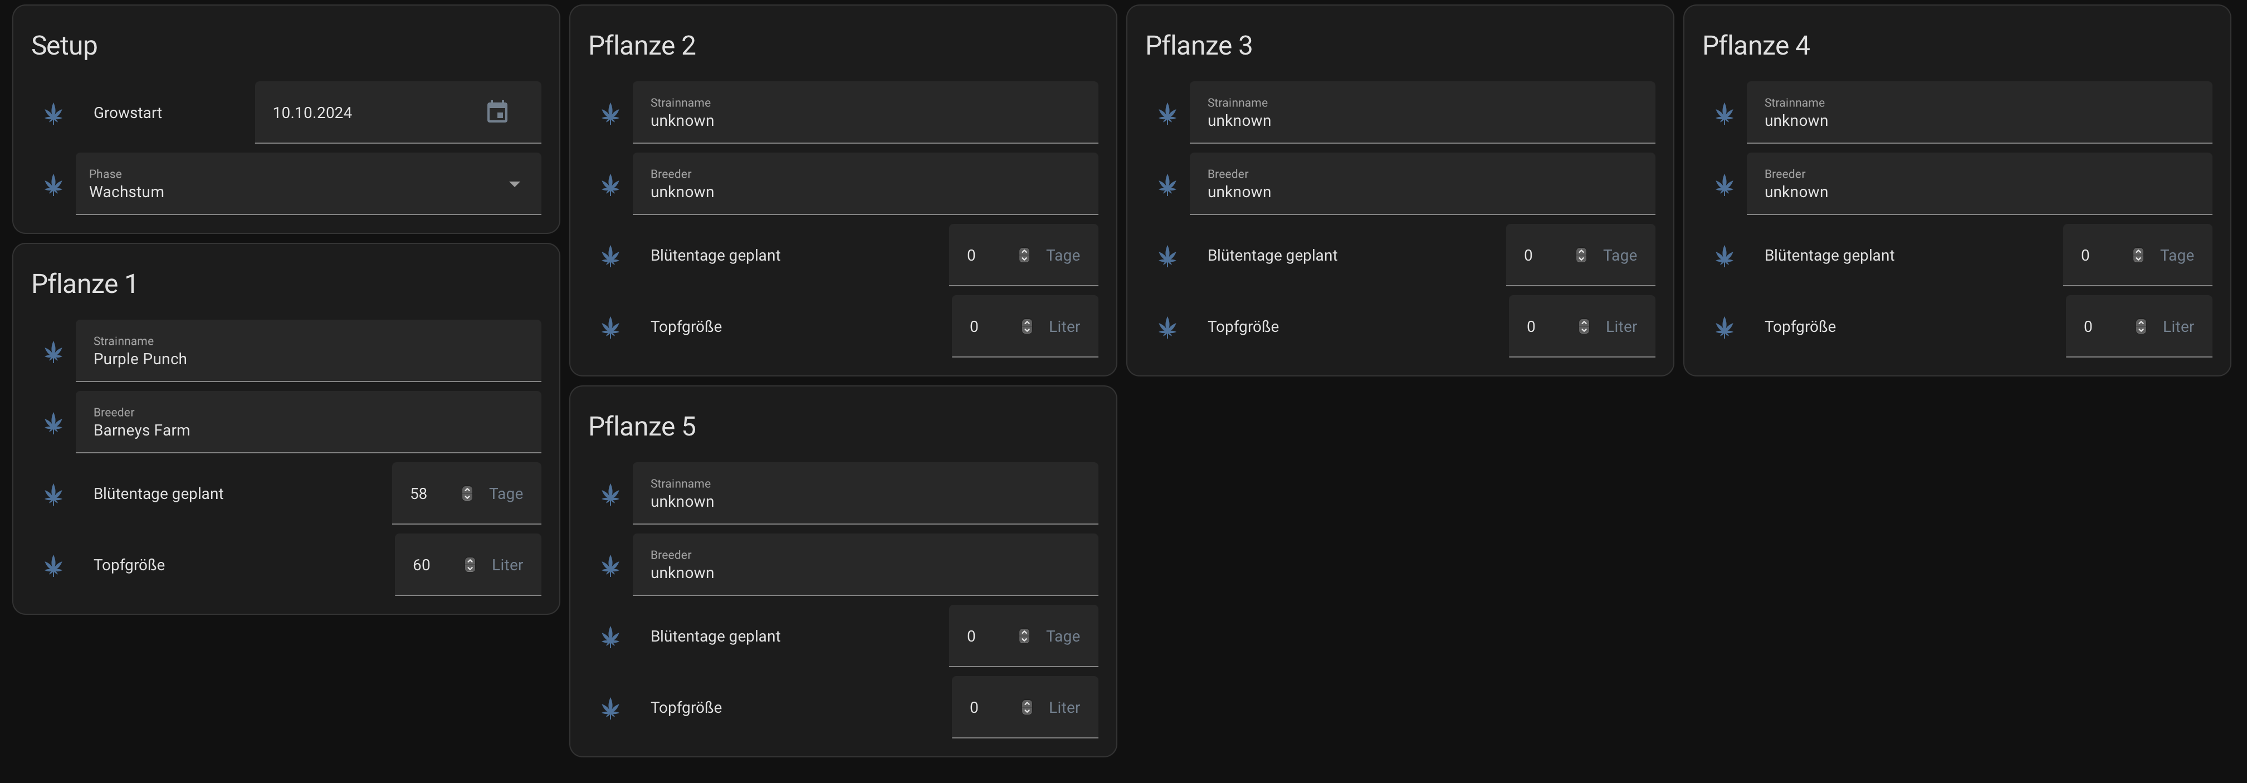This screenshot has height=783, width=2247.
Task: Click leaf icon beside Pflanze 1 Topfgröße
Action: [53, 566]
